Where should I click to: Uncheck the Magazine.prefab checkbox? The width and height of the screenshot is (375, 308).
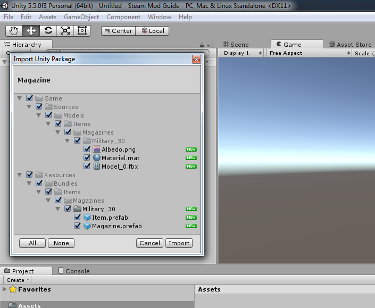coord(77,226)
